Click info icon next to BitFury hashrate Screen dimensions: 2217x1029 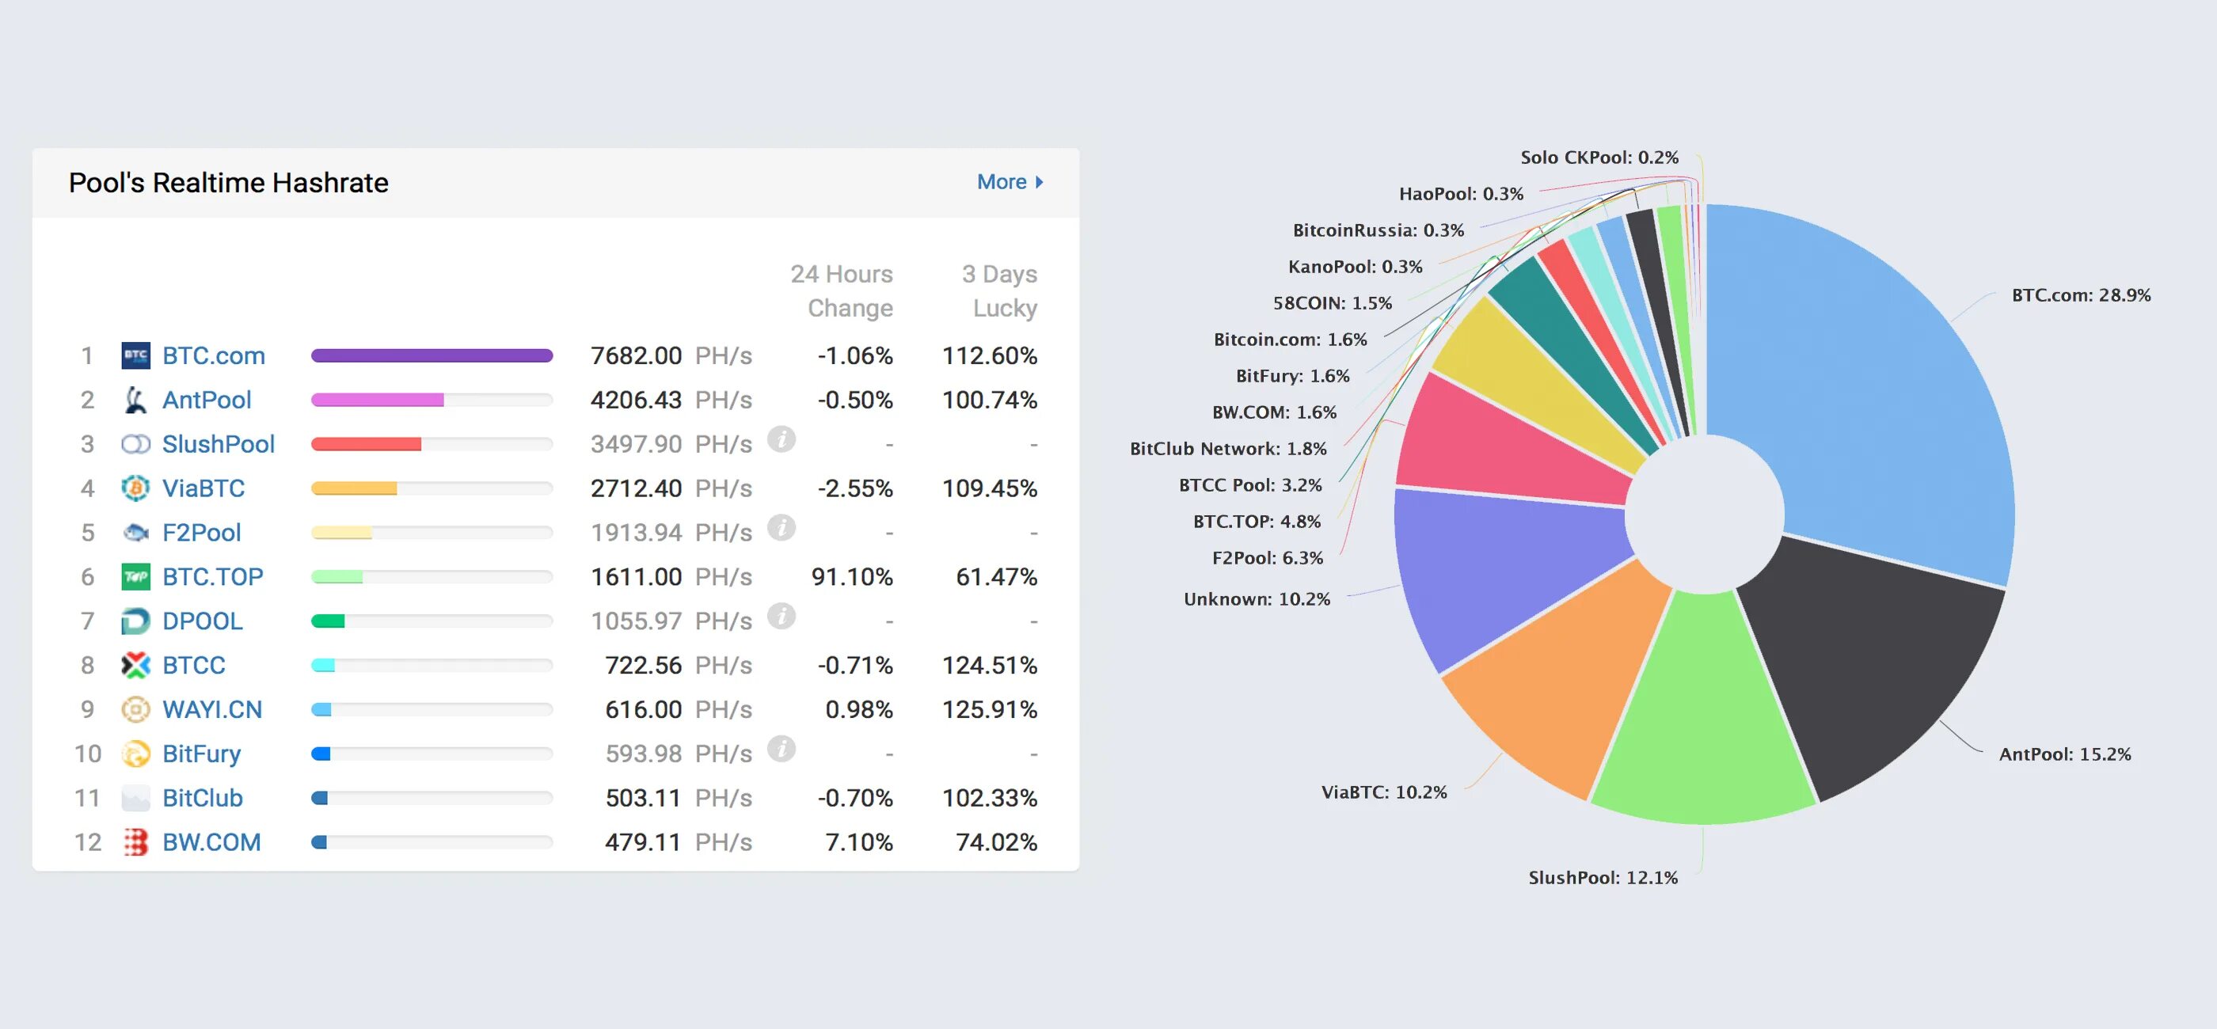pyautogui.click(x=781, y=749)
